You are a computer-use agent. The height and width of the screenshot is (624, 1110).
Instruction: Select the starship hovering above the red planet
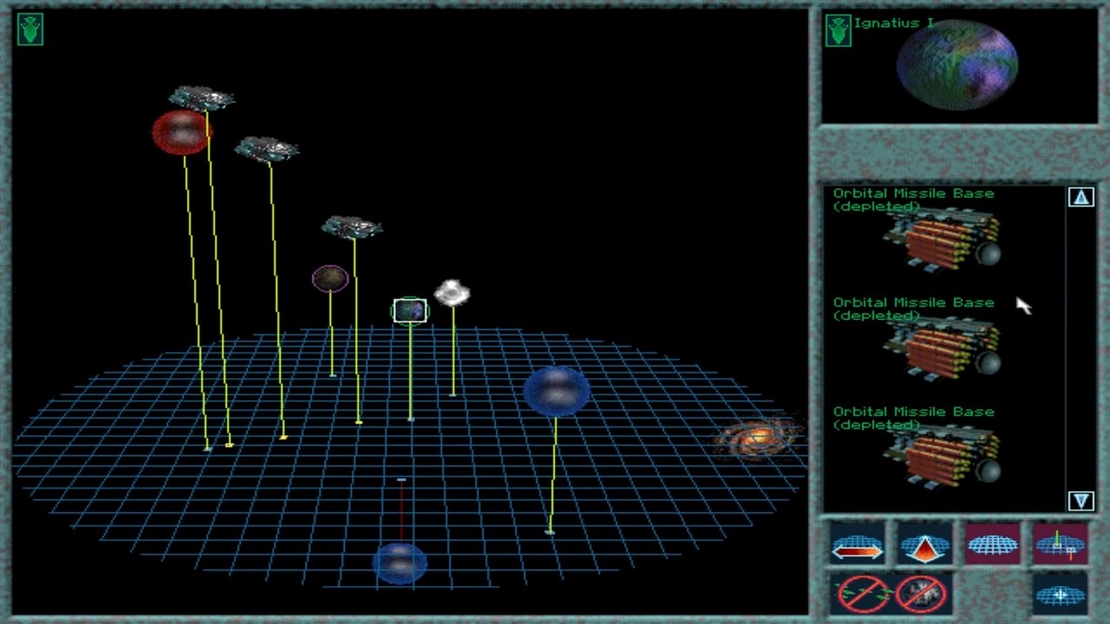(x=202, y=98)
